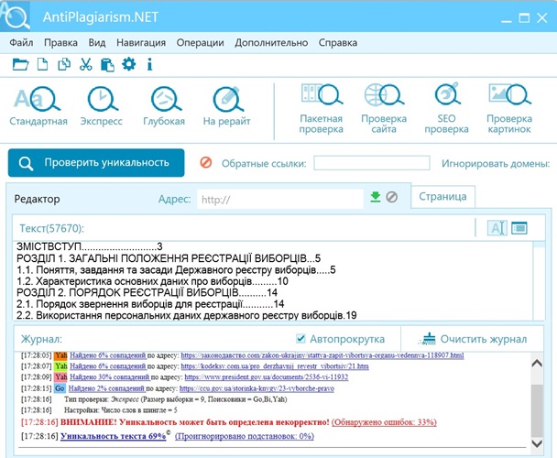The image size is (557, 458).
Task: Click the 'Игнорировать домены:' label
Action: pyautogui.click(x=496, y=163)
